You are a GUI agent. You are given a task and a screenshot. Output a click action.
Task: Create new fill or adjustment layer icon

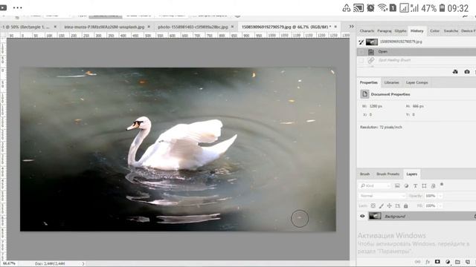click(448, 262)
